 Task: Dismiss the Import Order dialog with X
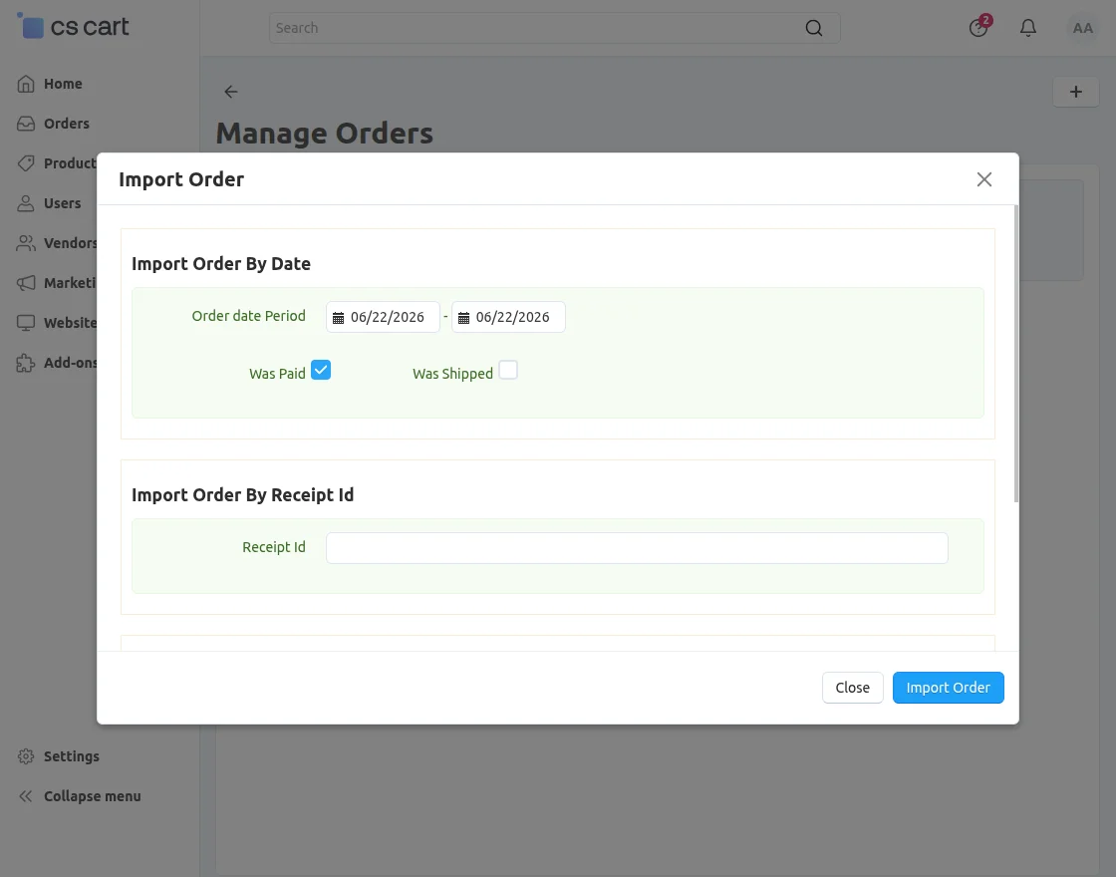click(x=984, y=179)
